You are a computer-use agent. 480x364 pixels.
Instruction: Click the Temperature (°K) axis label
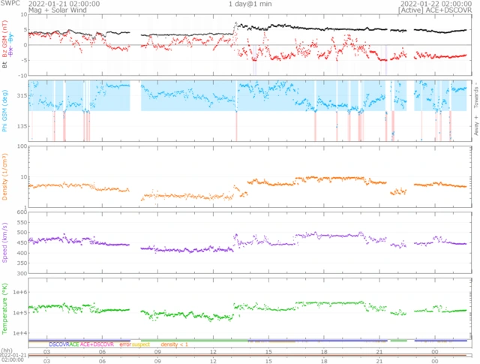5,309
